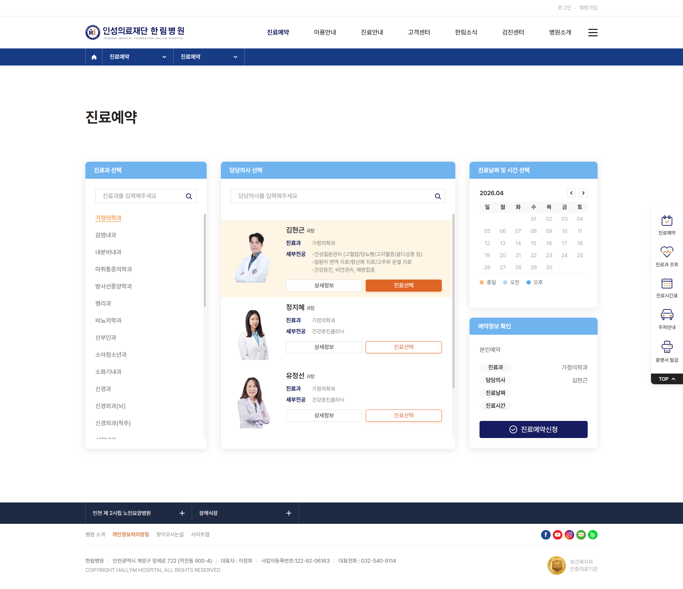
Task: Open 진료시간표 sidebar calendar icon
Action: (x=667, y=284)
